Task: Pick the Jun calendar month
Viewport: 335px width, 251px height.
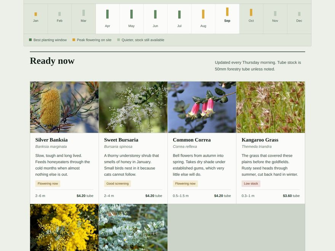Action: click(155, 19)
